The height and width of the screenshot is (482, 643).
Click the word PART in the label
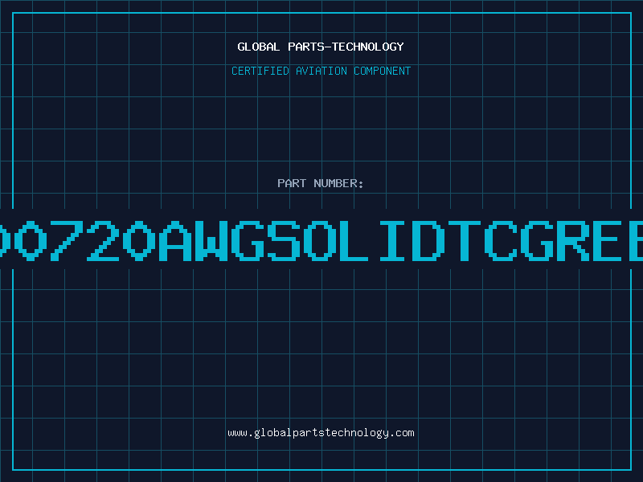point(292,183)
